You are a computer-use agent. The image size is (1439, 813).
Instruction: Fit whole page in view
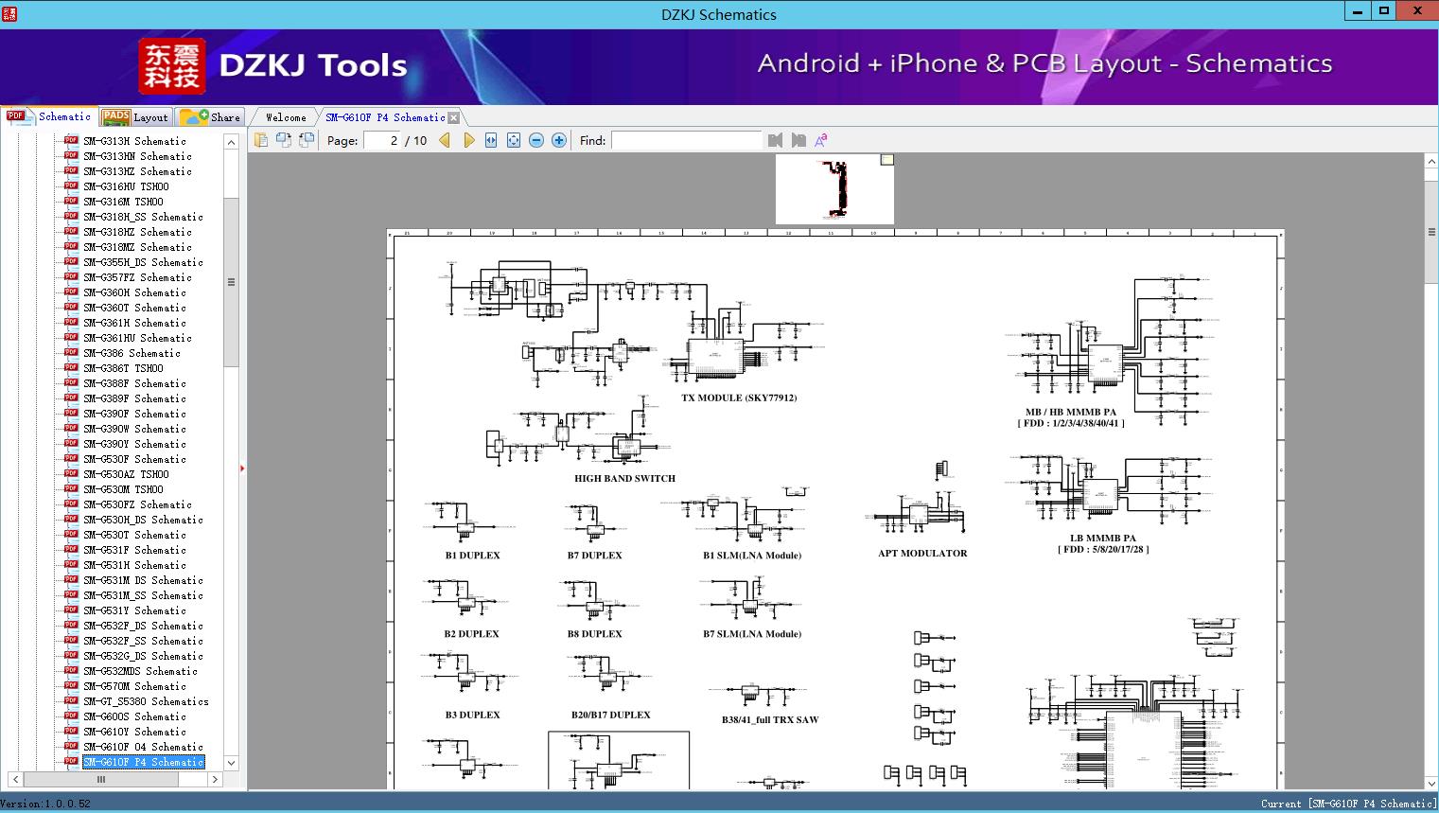(514, 140)
